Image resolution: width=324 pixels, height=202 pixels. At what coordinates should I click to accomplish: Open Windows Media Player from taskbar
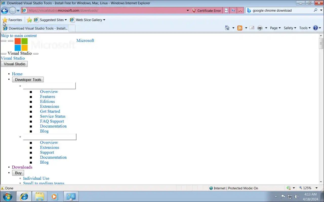55,196
